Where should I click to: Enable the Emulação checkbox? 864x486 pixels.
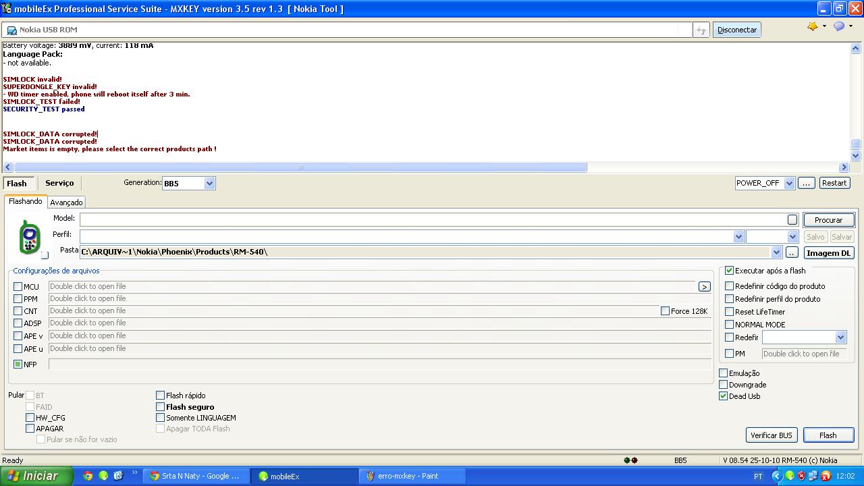click(723, 373)
